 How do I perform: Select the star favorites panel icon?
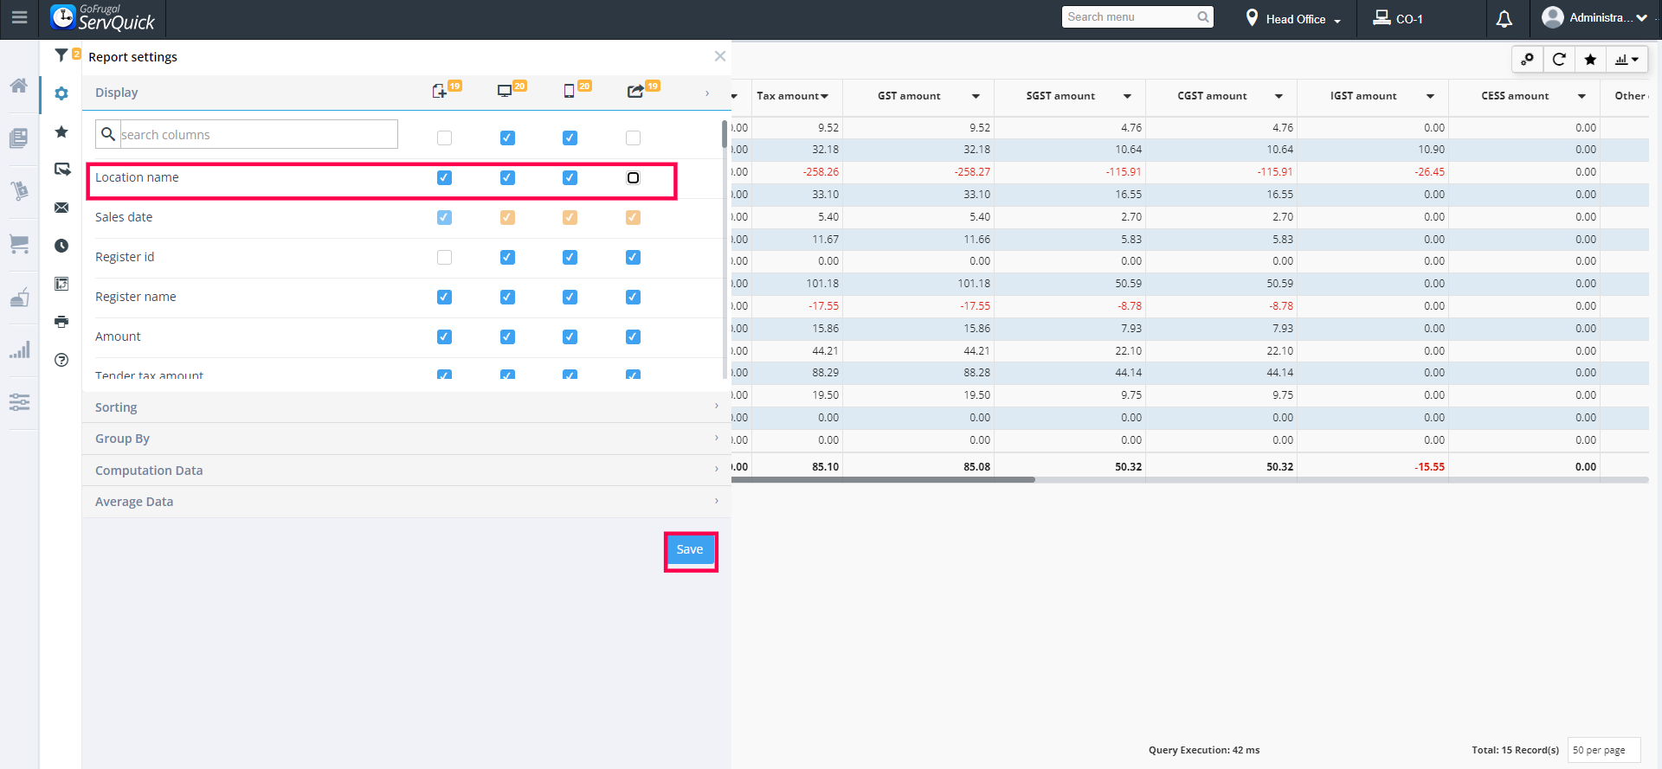(x=61, y=131)
